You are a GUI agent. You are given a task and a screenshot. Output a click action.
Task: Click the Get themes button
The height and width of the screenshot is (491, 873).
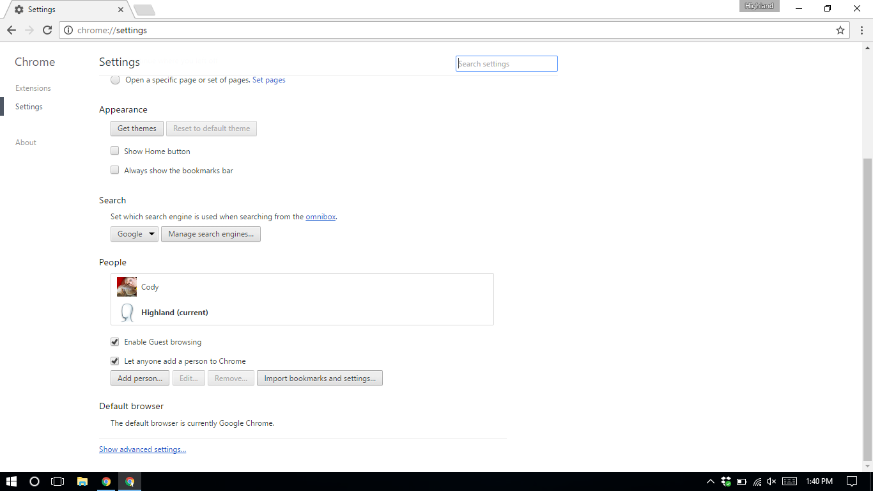click(x=137, y=129)
